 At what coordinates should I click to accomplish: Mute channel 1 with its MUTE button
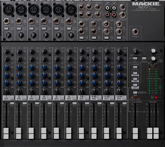coord(12,97)
